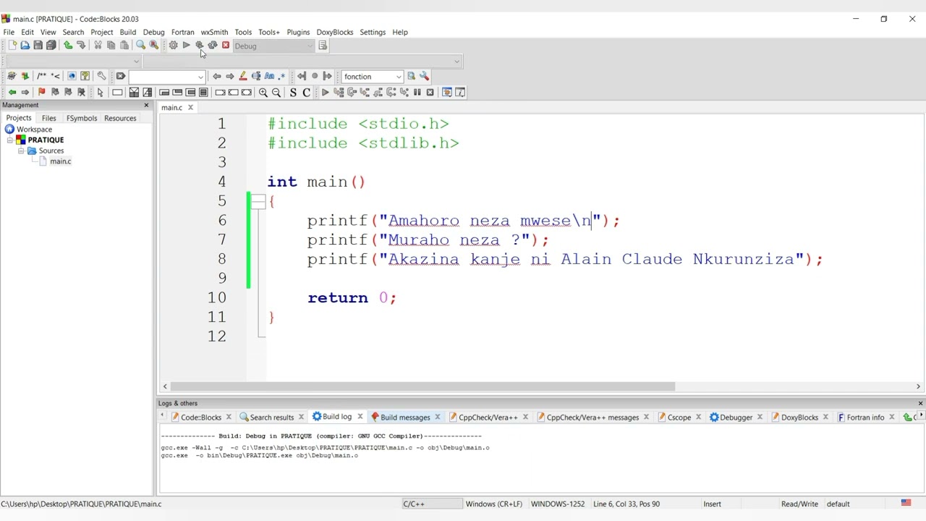The height and width of the screenshot is (521, 926).
Task: Close the main.c editor tab
Action: (190, 108)
